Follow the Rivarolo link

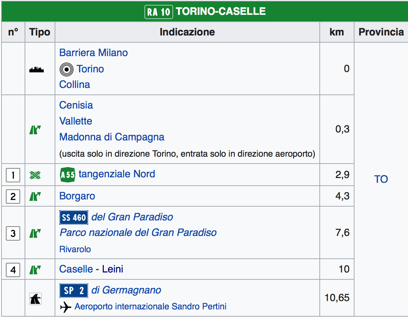click(75, 249)
